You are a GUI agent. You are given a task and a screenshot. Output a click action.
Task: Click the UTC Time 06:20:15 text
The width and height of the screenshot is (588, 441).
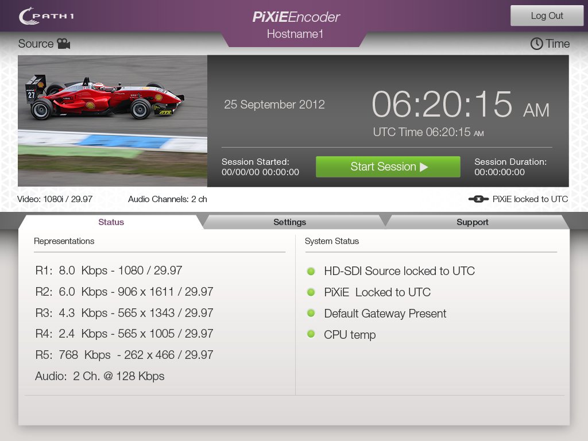[x=428, y=132]
